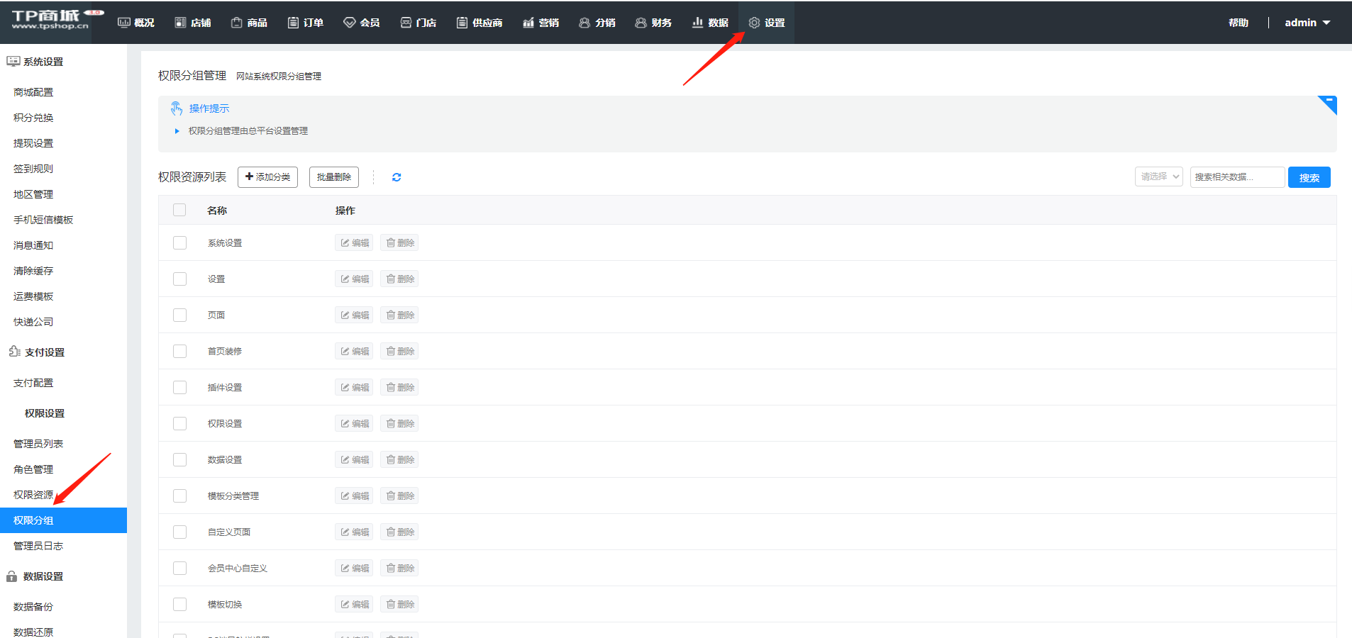
Task: Check the 页面 row checkbox
Action: tap(179, 315)
